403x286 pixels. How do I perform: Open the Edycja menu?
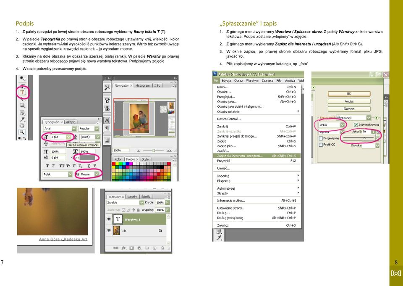[x=226, y=81]
